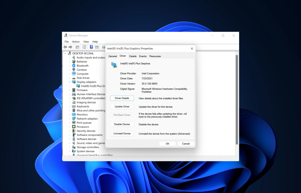Click the Device Manager title bar icon
The height and width of the screenshot is (193, 301).
(x=66, y=36)
